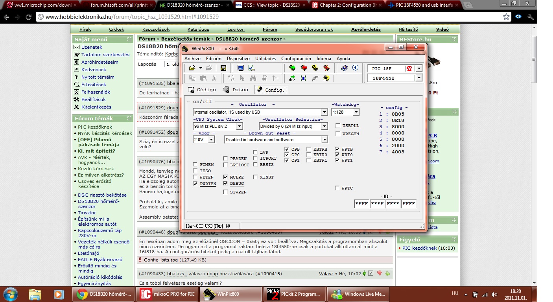Open the Katalógus link in site navigation
The height and width of the screenshot is (302, 553).
click(x=198, y=29)
